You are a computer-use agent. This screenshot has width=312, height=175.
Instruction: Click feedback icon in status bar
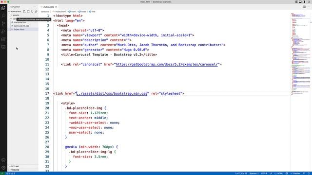304,174
